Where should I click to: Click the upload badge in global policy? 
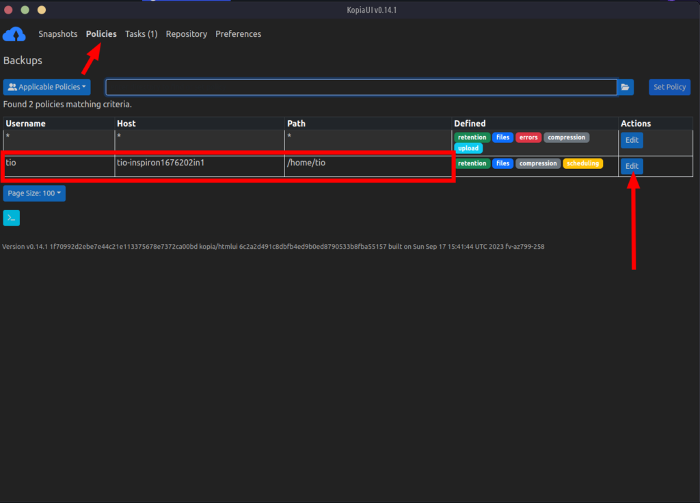[x=468, y=148]
